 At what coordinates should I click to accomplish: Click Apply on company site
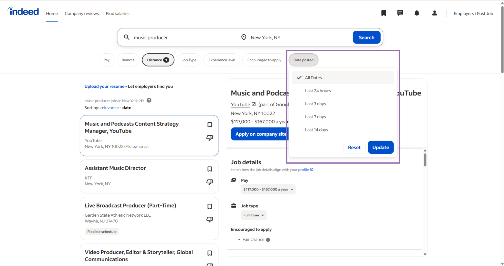[x=260, y=134]
